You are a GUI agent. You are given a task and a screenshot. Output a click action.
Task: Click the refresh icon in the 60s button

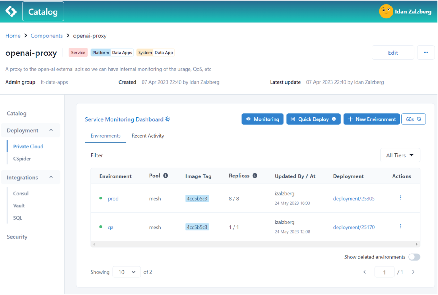point(419,119)
